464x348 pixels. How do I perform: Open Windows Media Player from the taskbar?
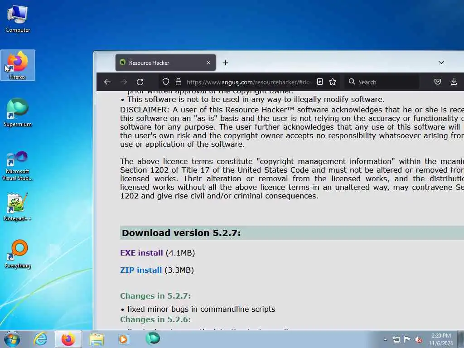pos(123,339)
